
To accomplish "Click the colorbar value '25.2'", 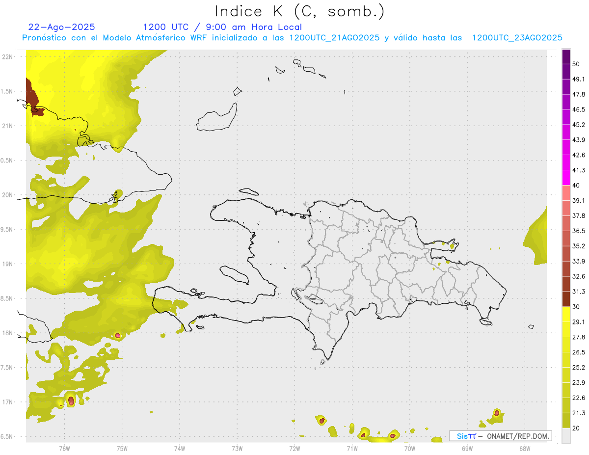I will [579, 368].
